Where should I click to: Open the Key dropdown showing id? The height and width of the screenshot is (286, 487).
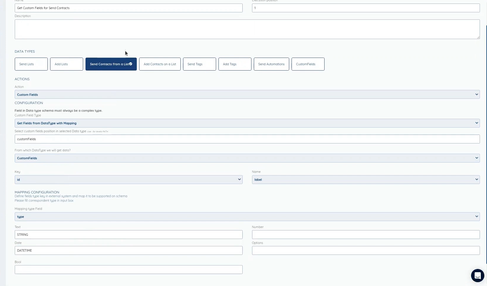click(129, 180)
